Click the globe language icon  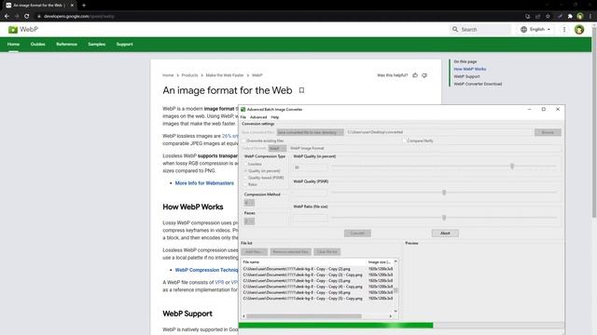pyautogui.click(x=524, y=29)
